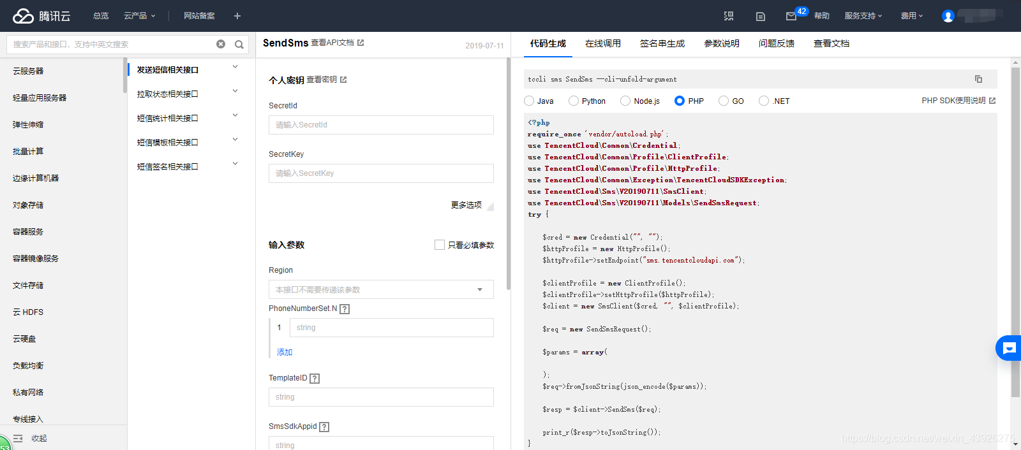Switch to the 问题反馈 tab

[777, 43]
